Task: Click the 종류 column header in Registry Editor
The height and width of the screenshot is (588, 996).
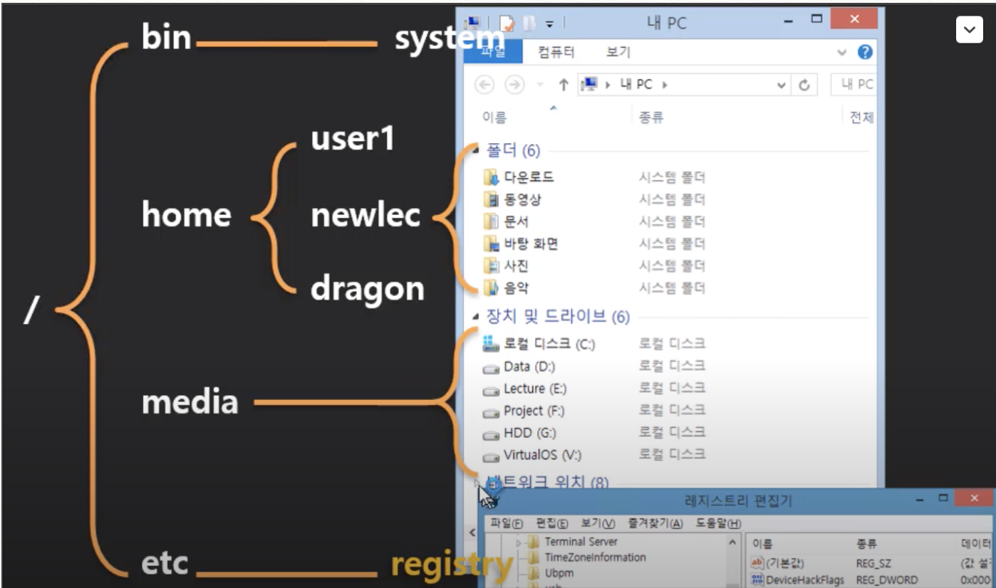Action: point(867,544)
